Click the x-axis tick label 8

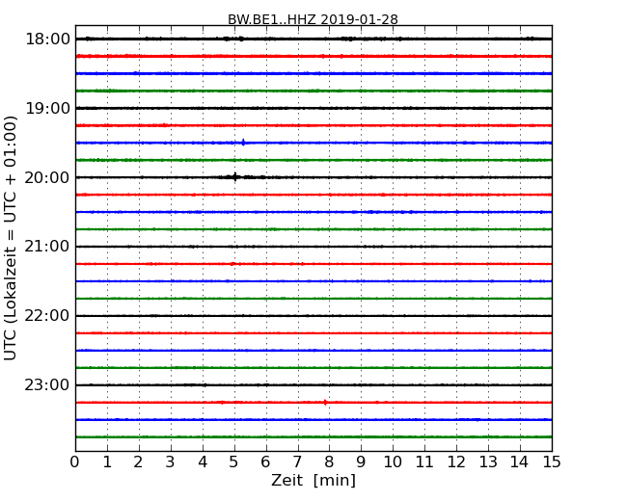[x=329, y=461]
